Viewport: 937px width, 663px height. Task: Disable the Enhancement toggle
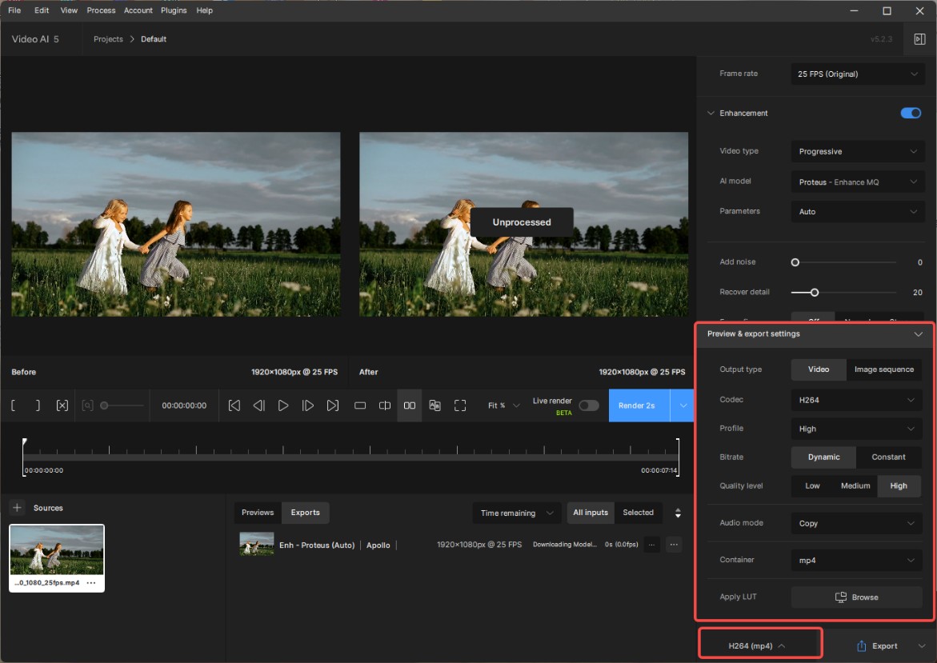(x=911, y=113)
